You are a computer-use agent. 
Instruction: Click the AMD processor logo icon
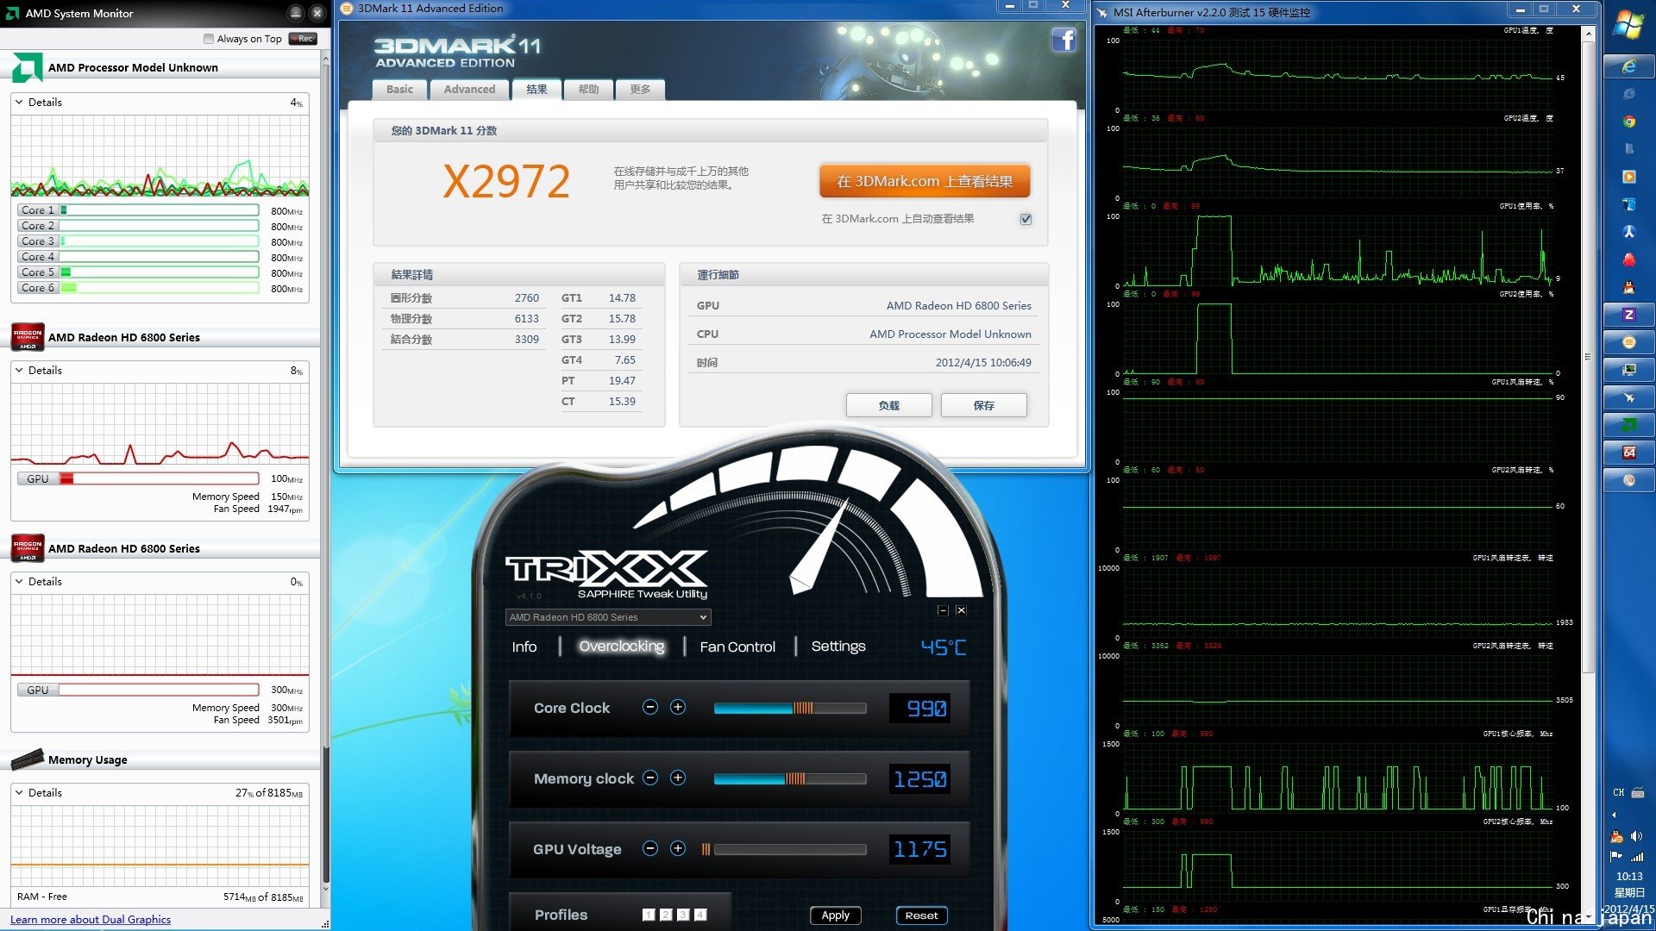pyautogui.click(x=27, y=67)
